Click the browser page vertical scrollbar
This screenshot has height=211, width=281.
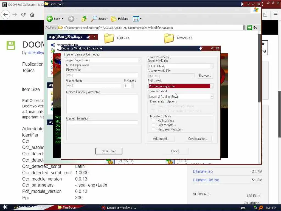coord(279,114)
